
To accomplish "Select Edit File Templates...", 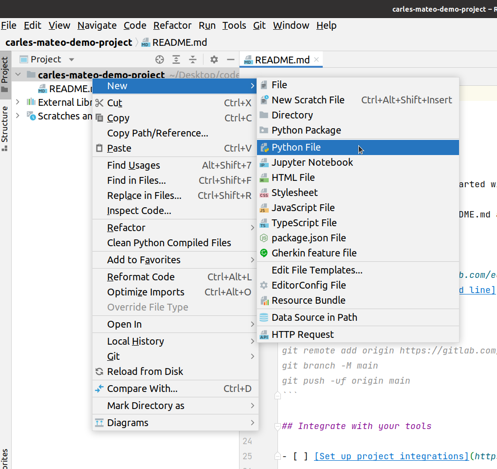I will [358, 270].
